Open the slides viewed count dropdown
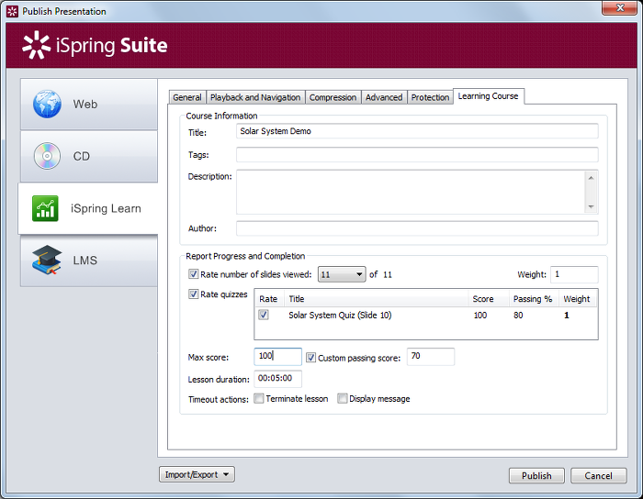 click(342, 274)
